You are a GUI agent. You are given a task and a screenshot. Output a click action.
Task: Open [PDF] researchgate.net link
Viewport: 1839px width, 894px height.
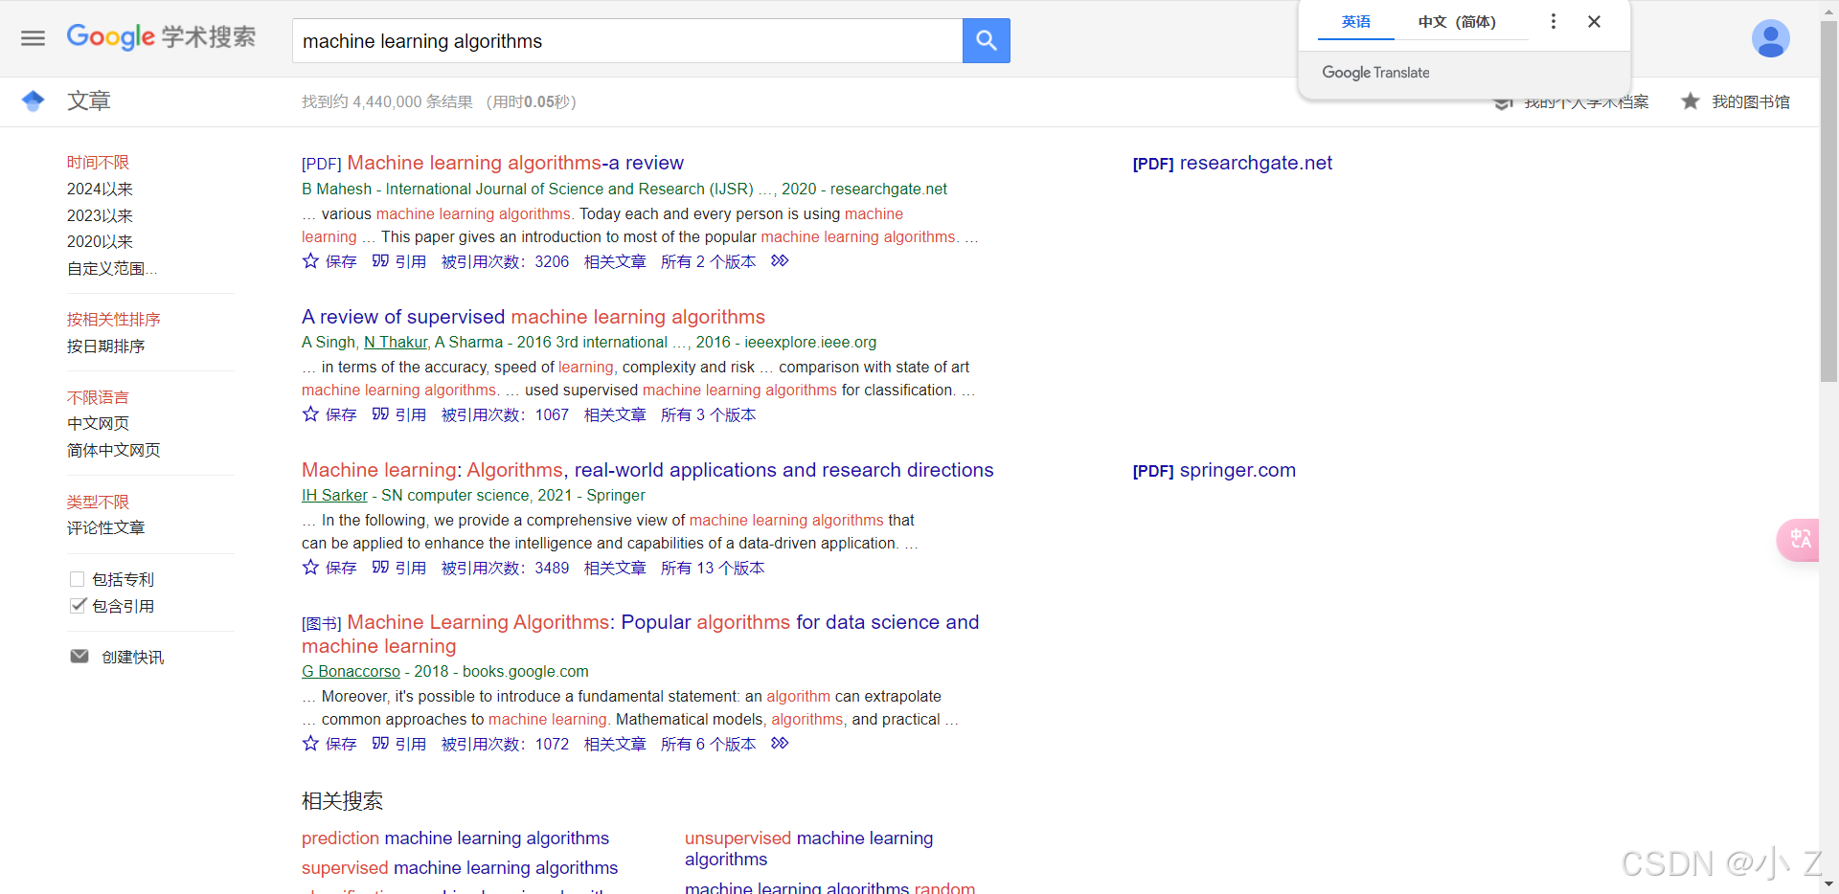coord(1232,163)
